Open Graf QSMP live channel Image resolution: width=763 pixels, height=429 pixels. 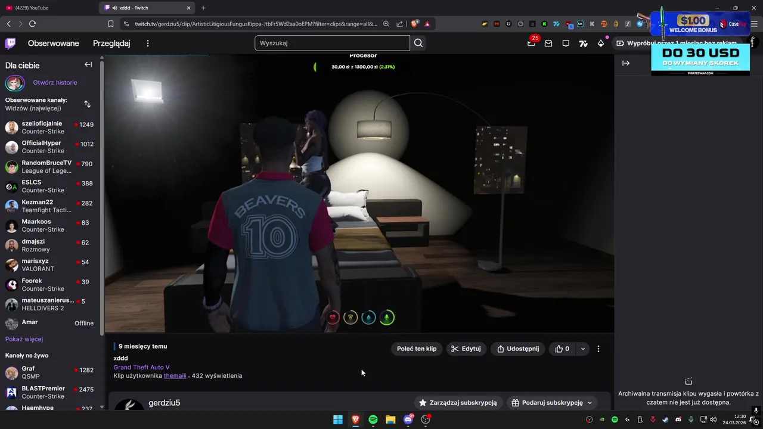point(49,373)
